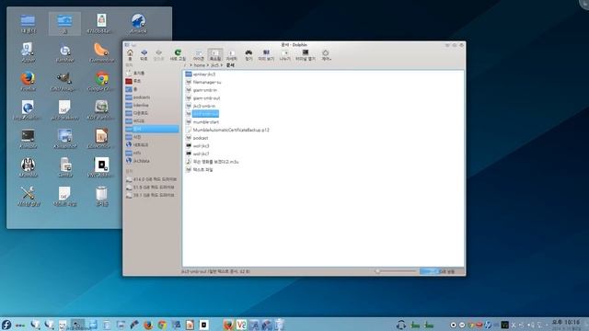Select the filemanager-su file
Image resolution: width=589 pixels, height=331 pixels.
[203, 82]
